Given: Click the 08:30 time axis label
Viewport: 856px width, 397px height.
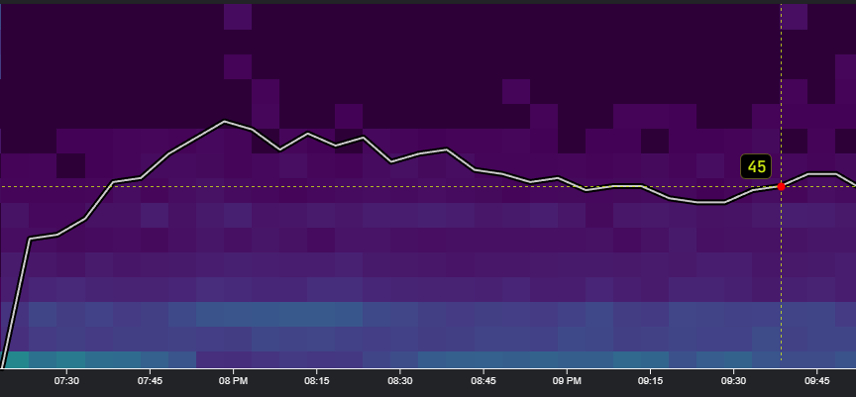Looking at the screenshot, I should (x=400, y=380).
